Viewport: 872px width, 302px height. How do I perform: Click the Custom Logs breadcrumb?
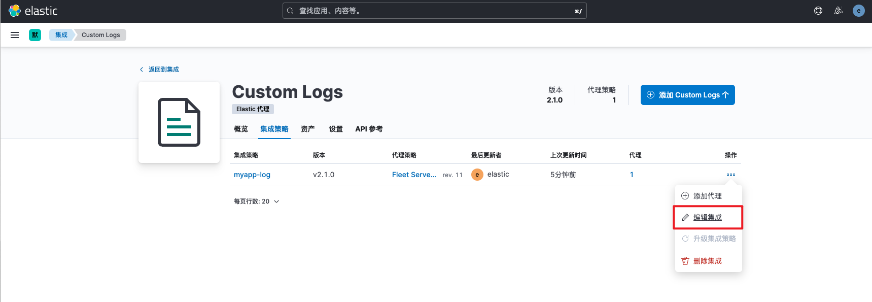tap(101, 35)
